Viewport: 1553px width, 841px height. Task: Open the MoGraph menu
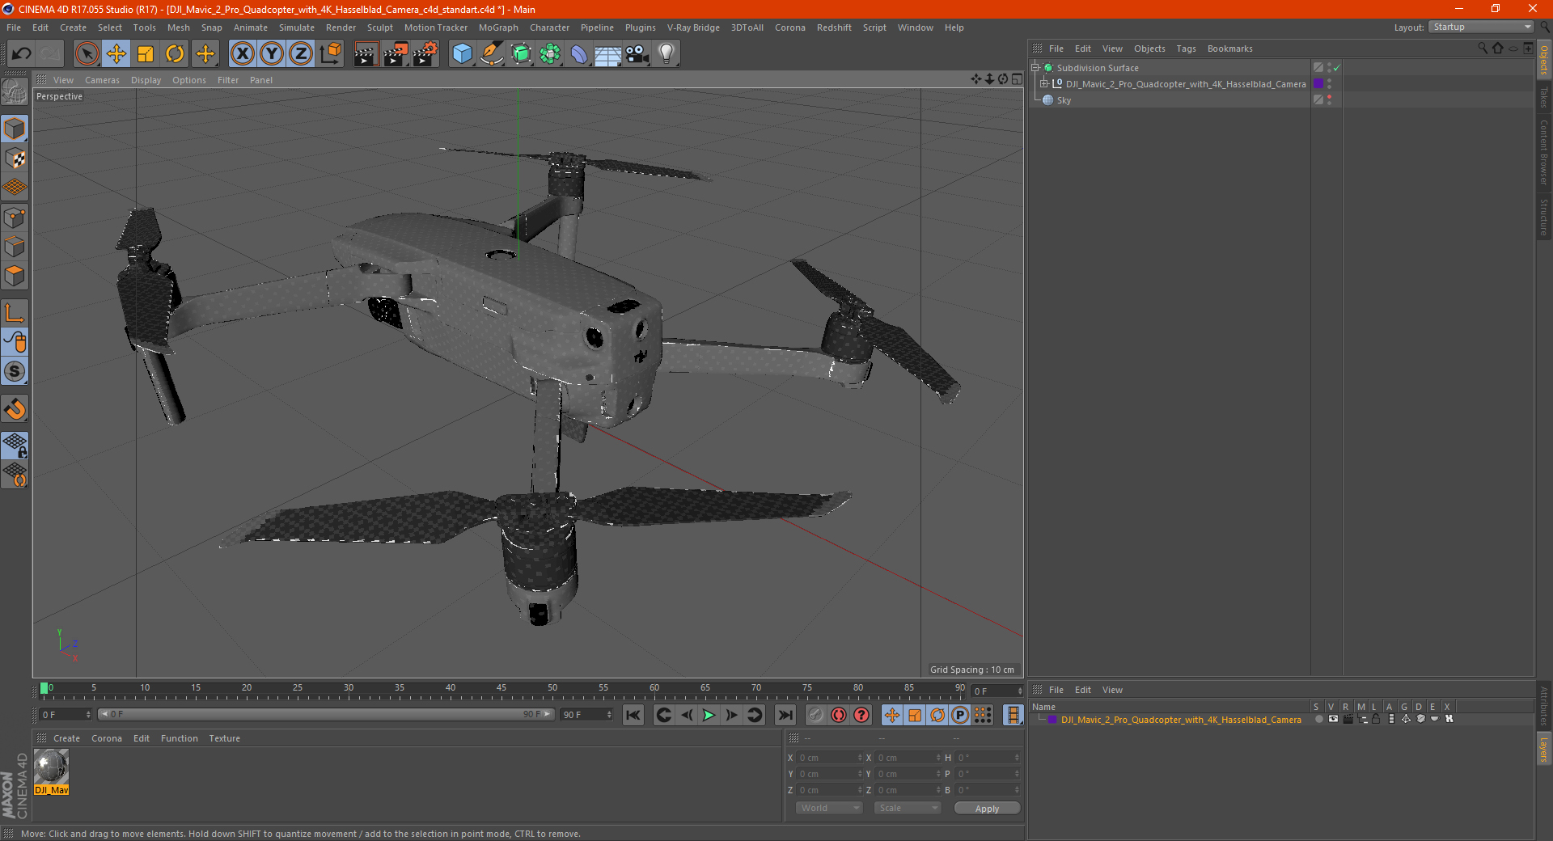(x=498, y=27)
